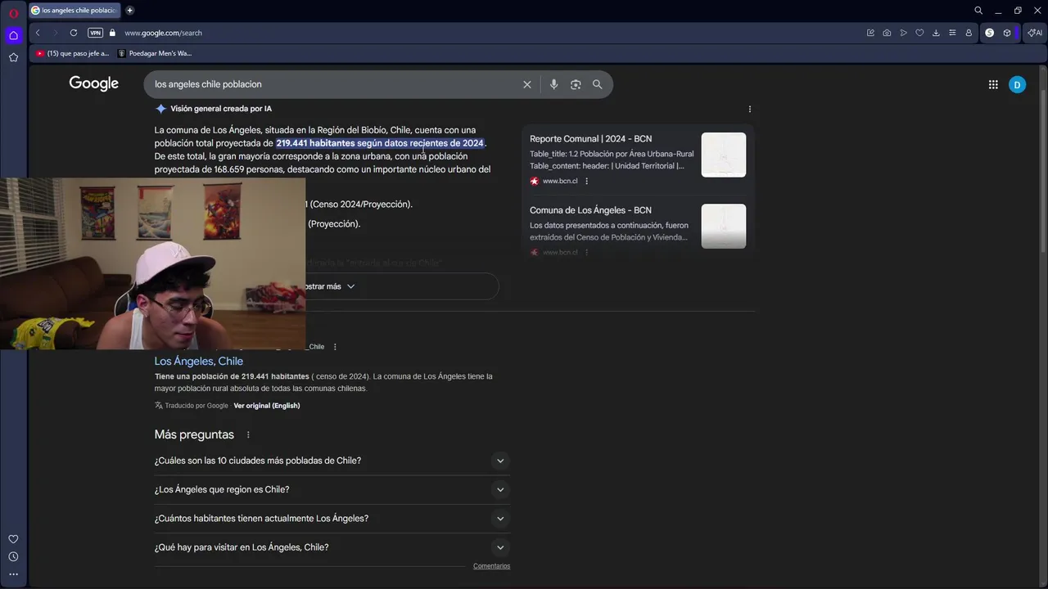Expand '¿Qué hay para visitar en Los Ángeles, Chile?'
The height and width of the screenshot is (589, 1048).
click(x=332, y=547)
